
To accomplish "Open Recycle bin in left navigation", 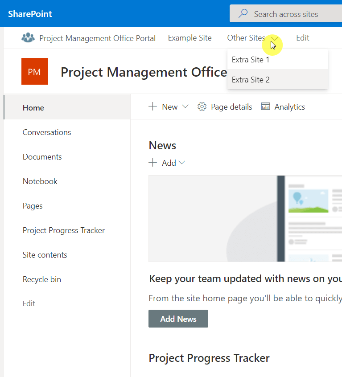I will 42,279.
